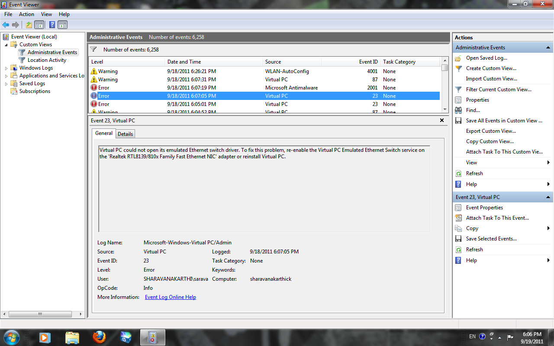Open the View submenu arrow in Actions
554x346 pixels.
[548, 163]
